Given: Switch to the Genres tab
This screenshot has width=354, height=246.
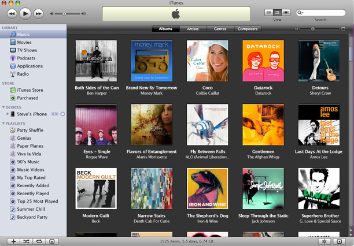Looking at the screenshot, I should (x=220, y=28).
